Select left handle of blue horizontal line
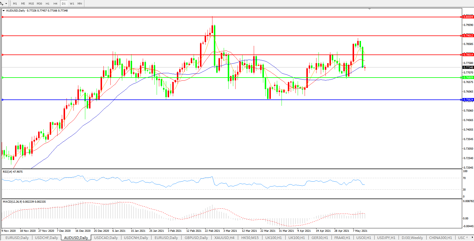Viewport: 474px width, 241px height. pos(2,100)
